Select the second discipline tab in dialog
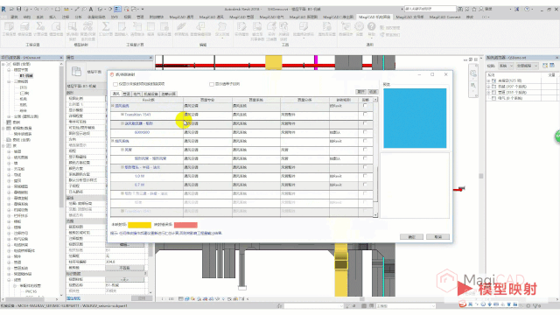Image resolution: width=560 pixels, height=315 pixels. point(126,94)
